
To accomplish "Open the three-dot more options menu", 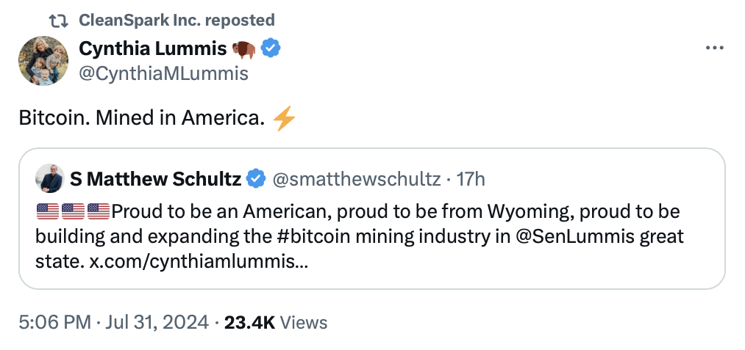I will pos(715,48).
